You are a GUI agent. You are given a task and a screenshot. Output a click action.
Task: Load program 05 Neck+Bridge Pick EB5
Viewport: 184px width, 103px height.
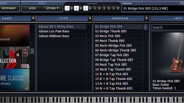coord(118,46)
